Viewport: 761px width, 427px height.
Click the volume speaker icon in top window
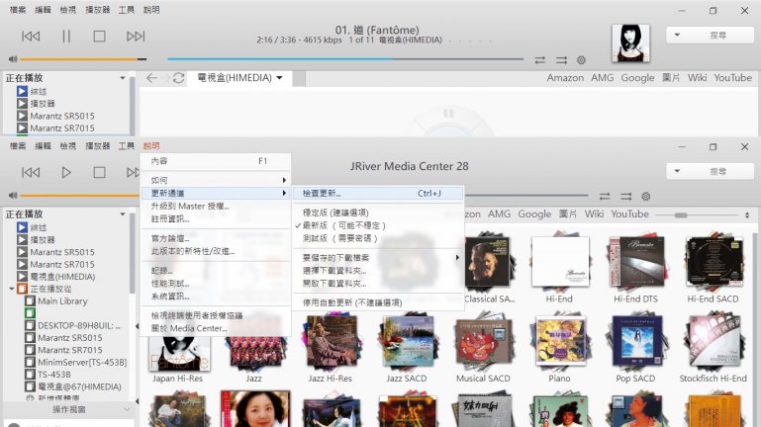point(13,59)
